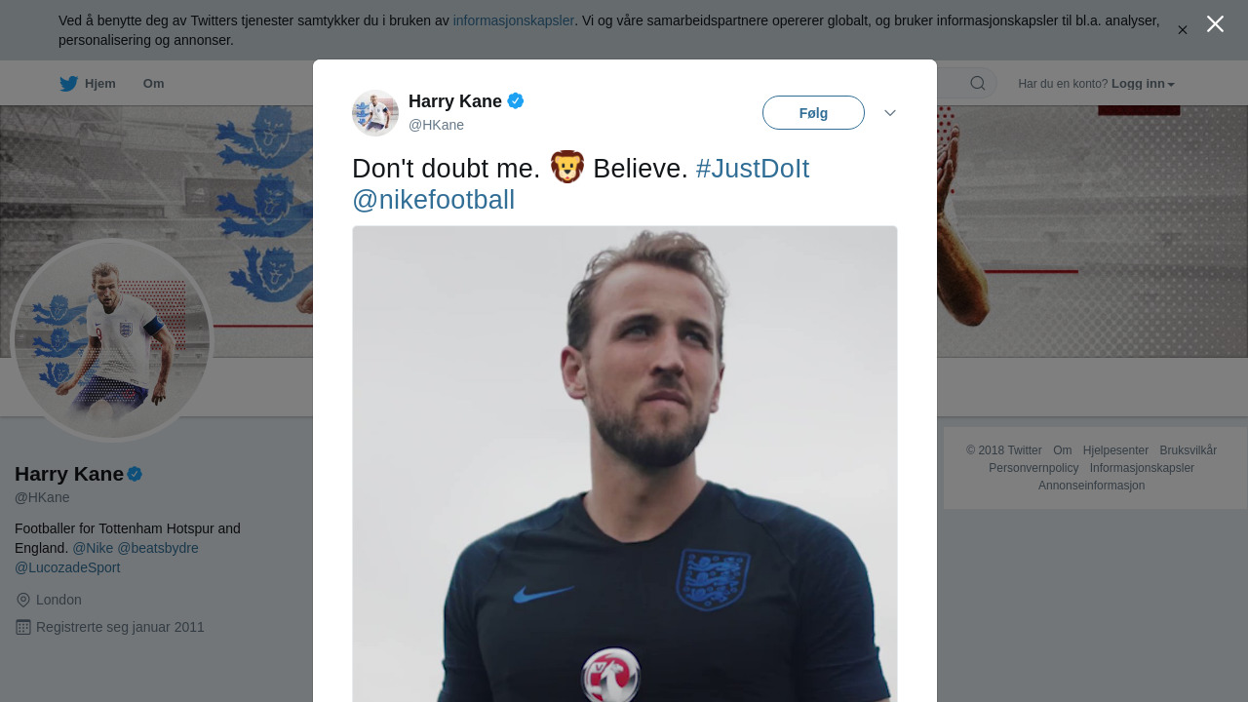This screenshot has height=702, width=1248.
Task: Expand the tweet options chevron menu
Action: click(x=890, y=113)
